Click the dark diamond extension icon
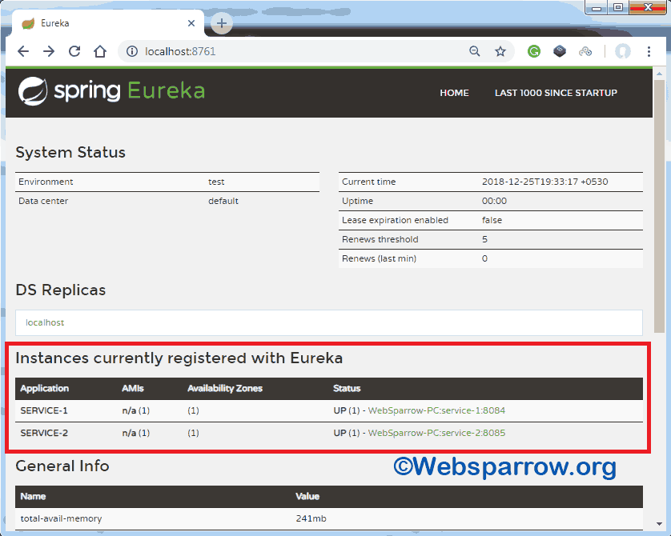 click(559, 50)
